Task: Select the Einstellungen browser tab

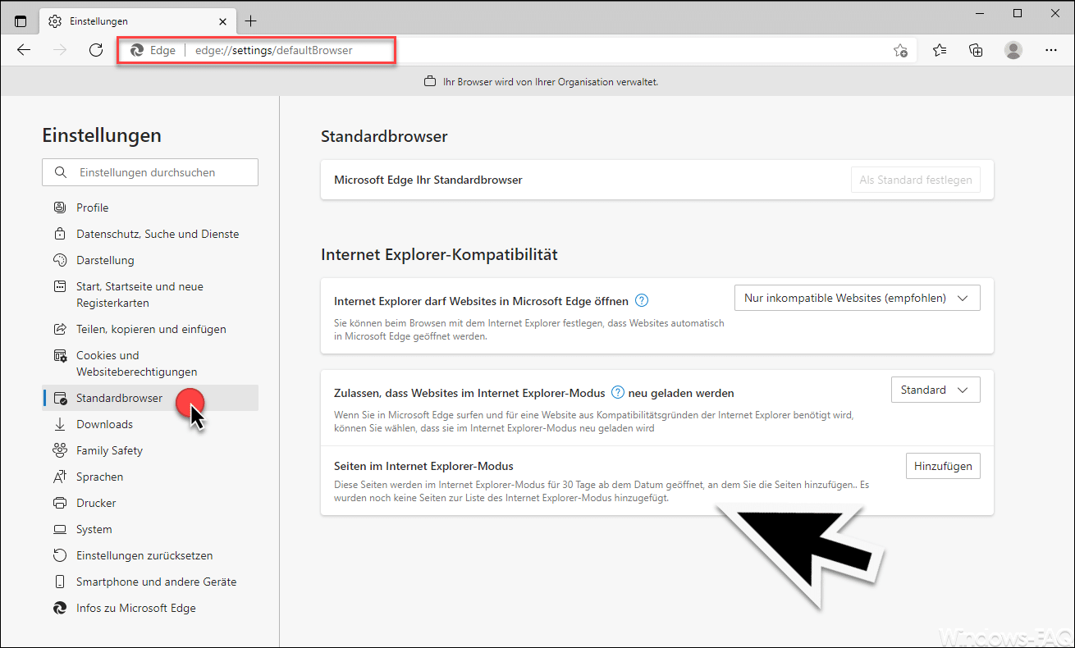Action: click(x=123, y=21)
